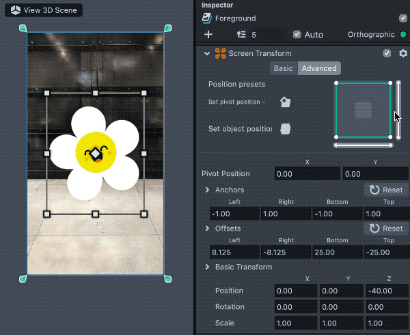Click the plus icon to add component
Image resolution: width=410 pixels, height=335 pixels.
[208, 34]
